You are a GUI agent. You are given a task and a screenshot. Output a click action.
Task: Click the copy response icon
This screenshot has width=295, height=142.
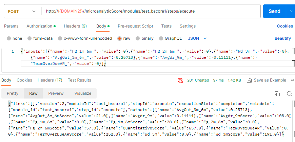(x=277, y=94)
